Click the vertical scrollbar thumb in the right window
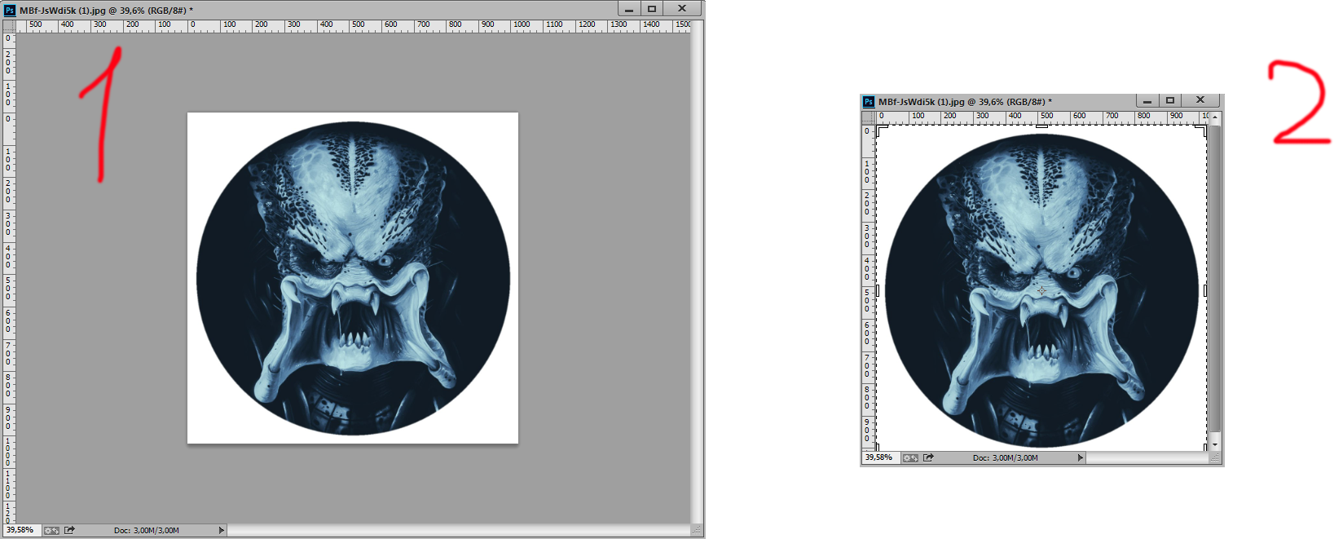 pyautogui.click(x=1215, y=277)
